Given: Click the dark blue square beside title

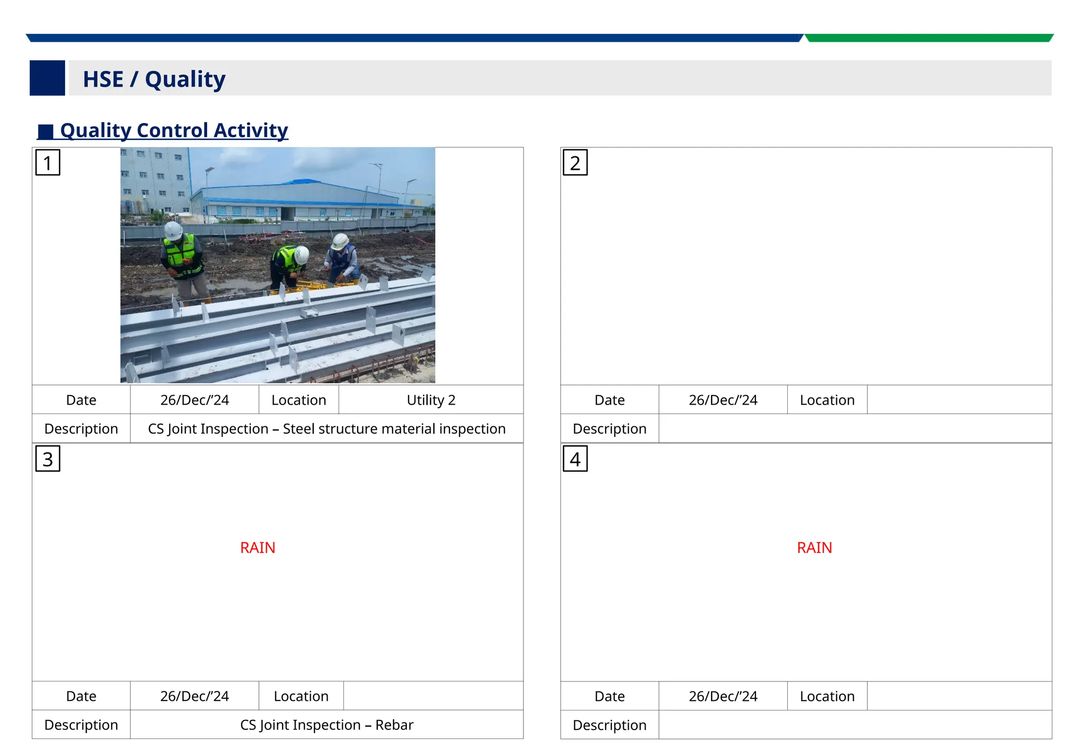Looking at the screenshot, I should 48,78.
